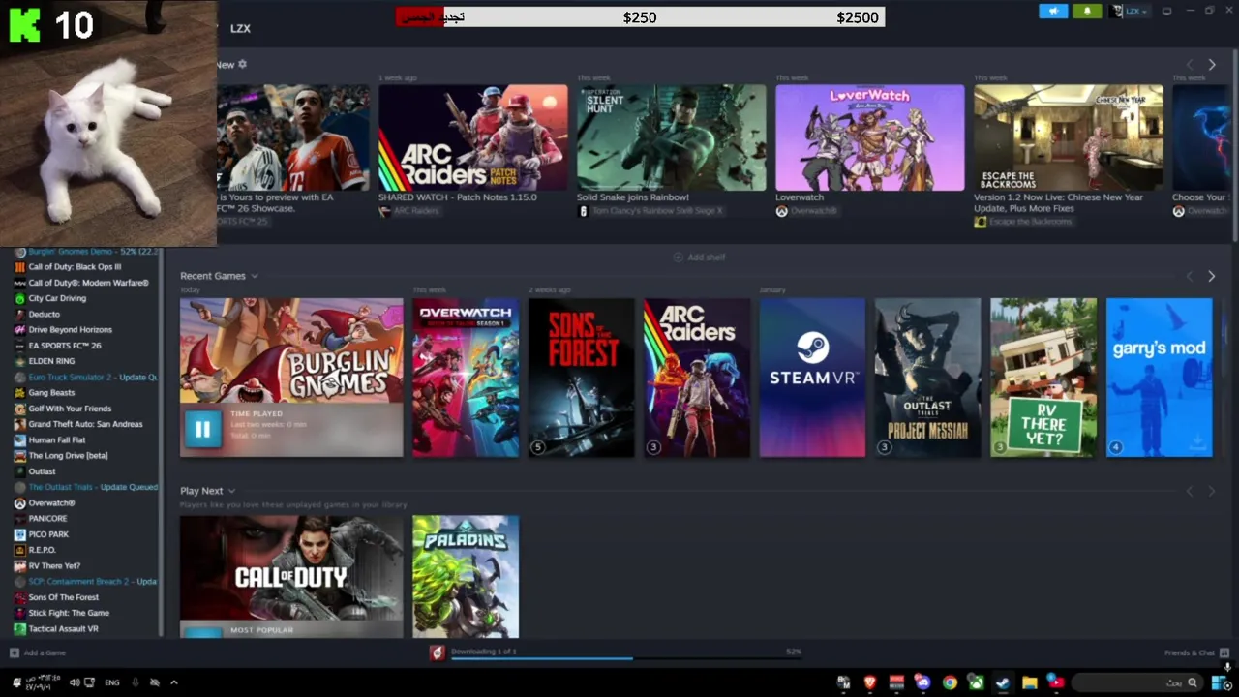The width and height of the screenshot is (1239, 697).
Task: Select Gang Beasts in the library list
Action: click(x=51, y=392)
